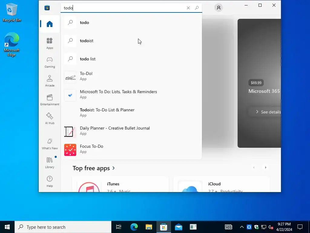Image resolution: width=310 pixels, height=233 pixels.
Task: Open Microsoft Edge desktop shortcut
Action: coord(12,44)
